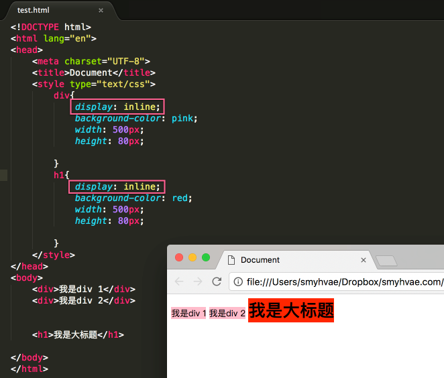Screen dimensions: 444x378
Task: Click the closing </style> tag
Action: 54,255
